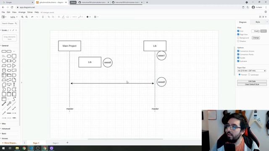Select the callout speech-bubble shape
Image resolution: width=269 pixels, height=151 pixels.
[9, 85]
